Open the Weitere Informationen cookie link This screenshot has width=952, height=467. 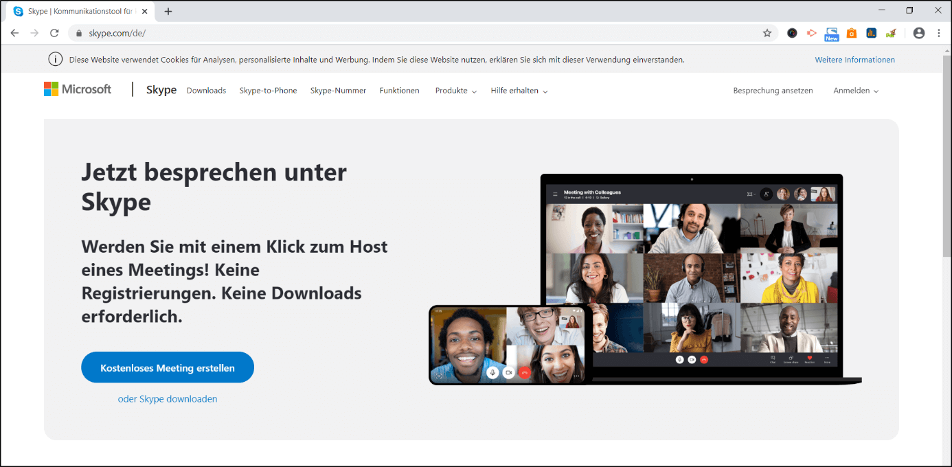pyautogui.click(x=855, y=60)
